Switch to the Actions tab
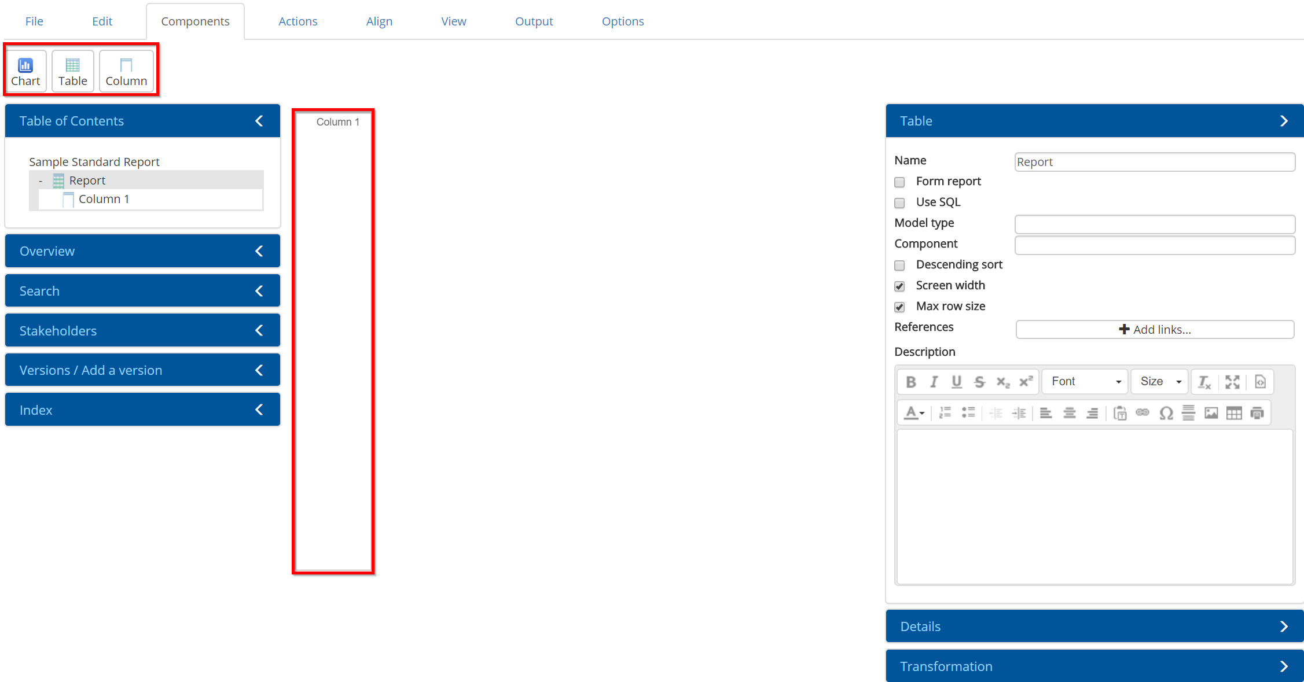The image size is (1304, 682). click(297, 21)
